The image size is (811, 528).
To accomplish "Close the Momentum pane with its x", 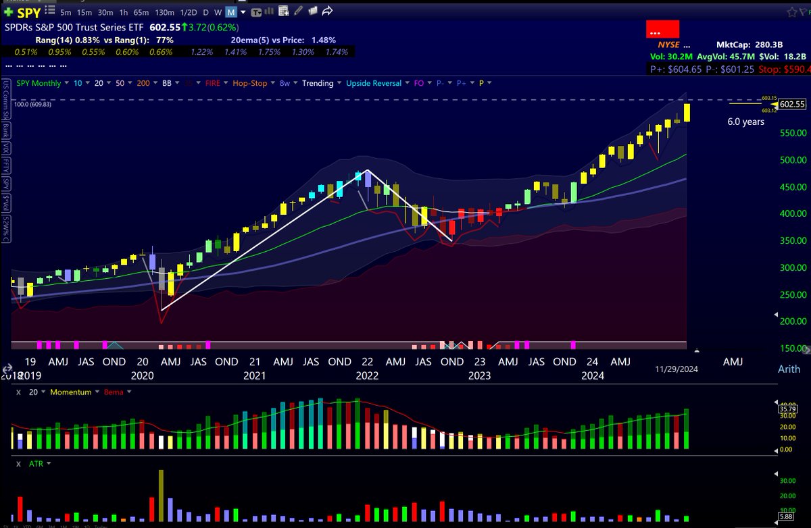I will point(18,392).
